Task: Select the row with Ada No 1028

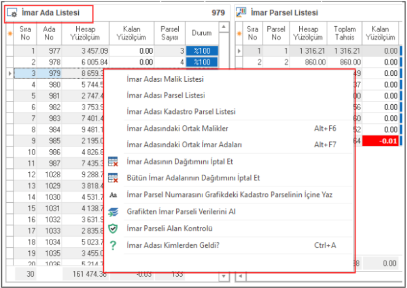Action: tap(49, 174)
